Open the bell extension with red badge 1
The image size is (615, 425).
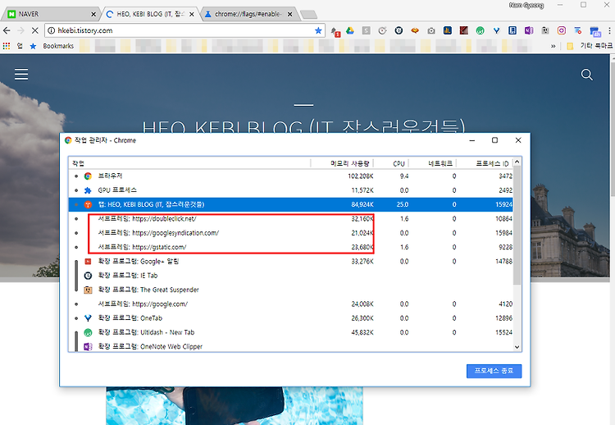click(335, 31)
